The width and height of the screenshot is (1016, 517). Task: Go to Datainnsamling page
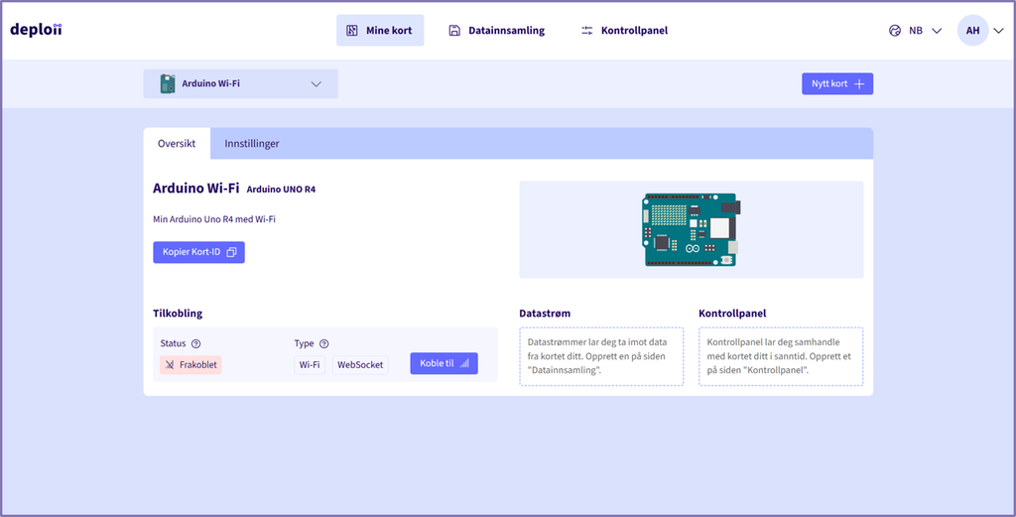tap(496, 31)
